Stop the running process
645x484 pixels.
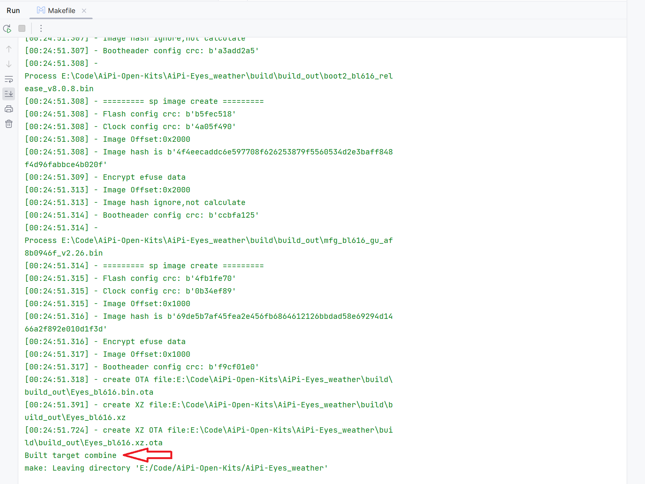pyautogui.click(x=22, y=28)
